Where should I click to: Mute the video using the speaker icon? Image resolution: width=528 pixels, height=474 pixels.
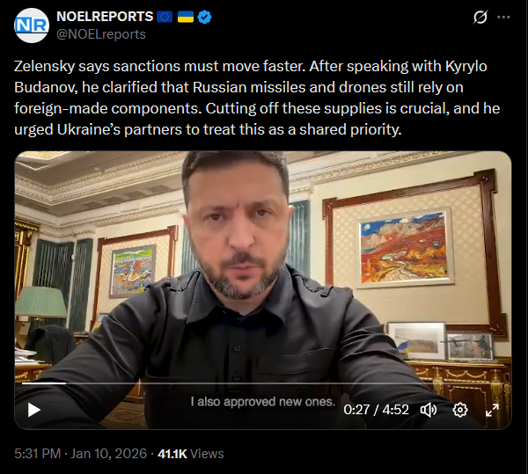(x=429, y=410)
